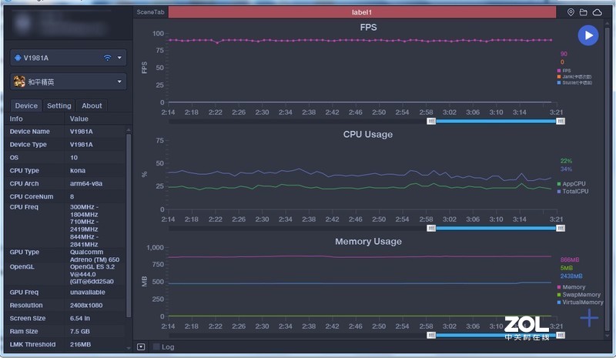Screen dimensions: 616x358
Task: Click the log panel toggle icon at bottom
Action: point(140,347)
